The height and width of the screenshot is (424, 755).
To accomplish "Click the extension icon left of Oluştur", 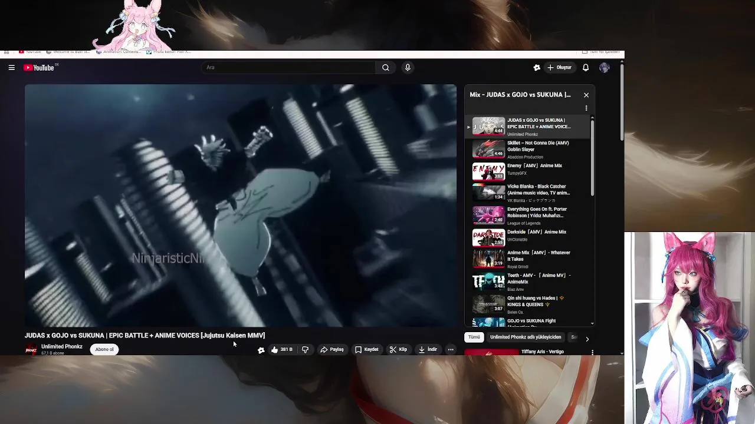I will [x=537, y=68].
